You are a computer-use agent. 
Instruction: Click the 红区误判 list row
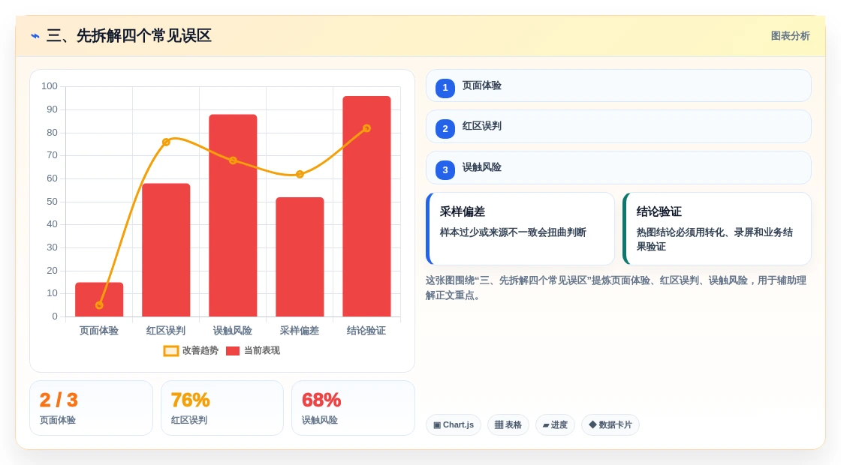619,127
